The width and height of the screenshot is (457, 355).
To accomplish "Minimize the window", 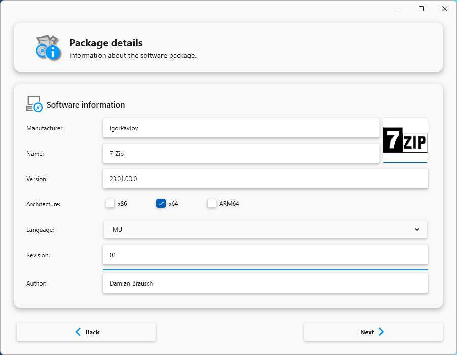I will point(398,9).
